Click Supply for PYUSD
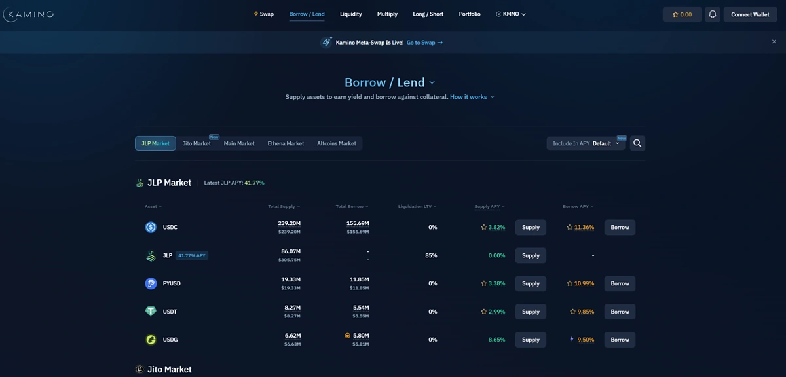This screenshot has width=786, height=377. coord(531,283)
